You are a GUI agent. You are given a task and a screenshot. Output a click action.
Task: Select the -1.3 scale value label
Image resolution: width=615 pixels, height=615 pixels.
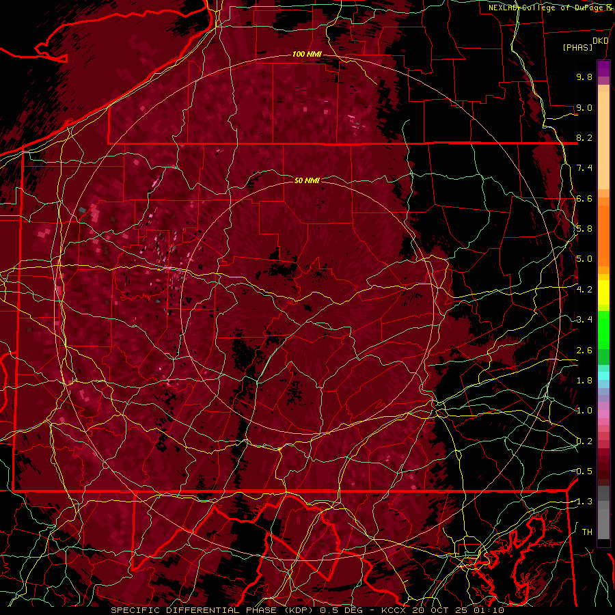pos(584,502)
